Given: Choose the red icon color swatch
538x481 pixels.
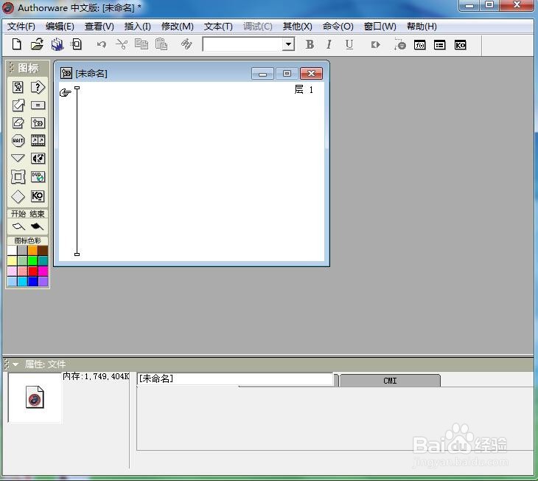Looking at the screenshot, I should tap(32, 271).
